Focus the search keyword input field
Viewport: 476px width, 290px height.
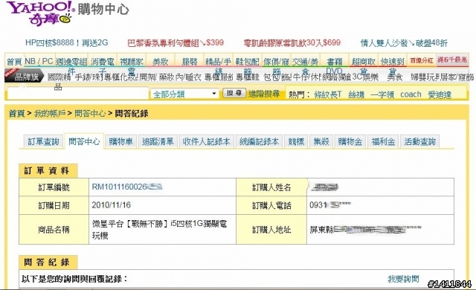point(77,94)
